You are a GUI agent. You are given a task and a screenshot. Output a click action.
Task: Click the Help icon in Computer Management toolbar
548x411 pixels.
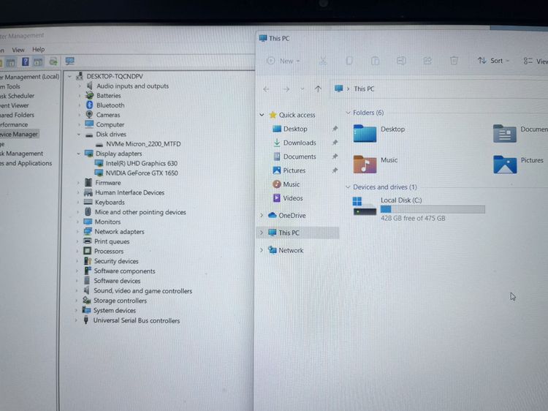26,62
